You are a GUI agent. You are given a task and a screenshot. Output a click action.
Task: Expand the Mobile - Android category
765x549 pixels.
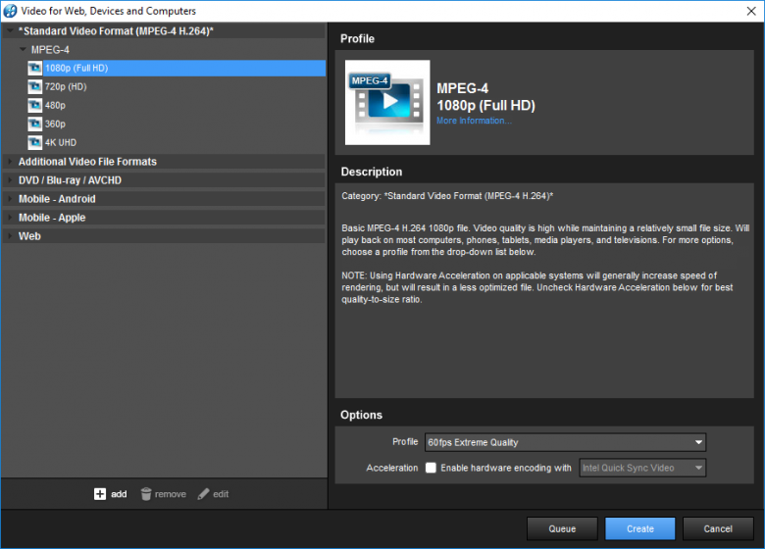point(10,199)
